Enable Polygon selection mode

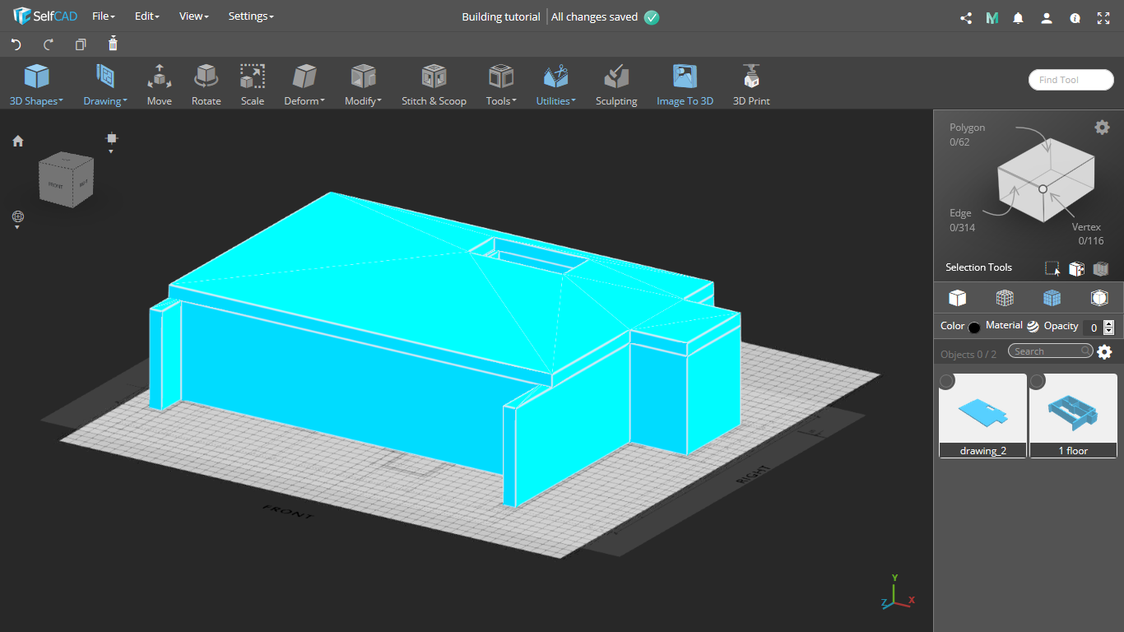tap(967, 128)
